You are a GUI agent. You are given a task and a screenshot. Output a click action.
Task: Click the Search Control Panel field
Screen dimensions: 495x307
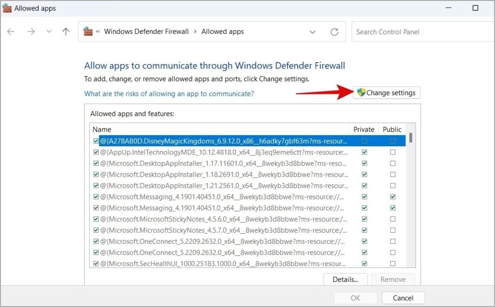[423, 32]
